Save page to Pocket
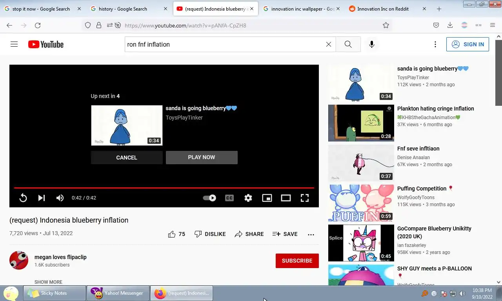 pyautogui.click(x=436, y=25)
